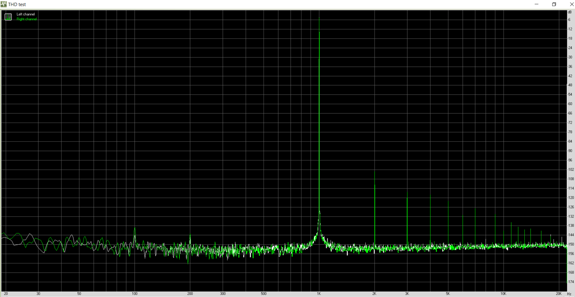
Task: Click the 1K label on the frequency axis
Action: 319,294
